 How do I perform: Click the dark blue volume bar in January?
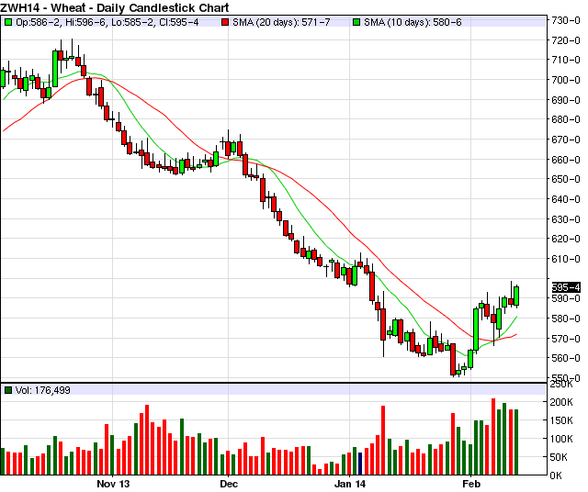tap(360, 464)
